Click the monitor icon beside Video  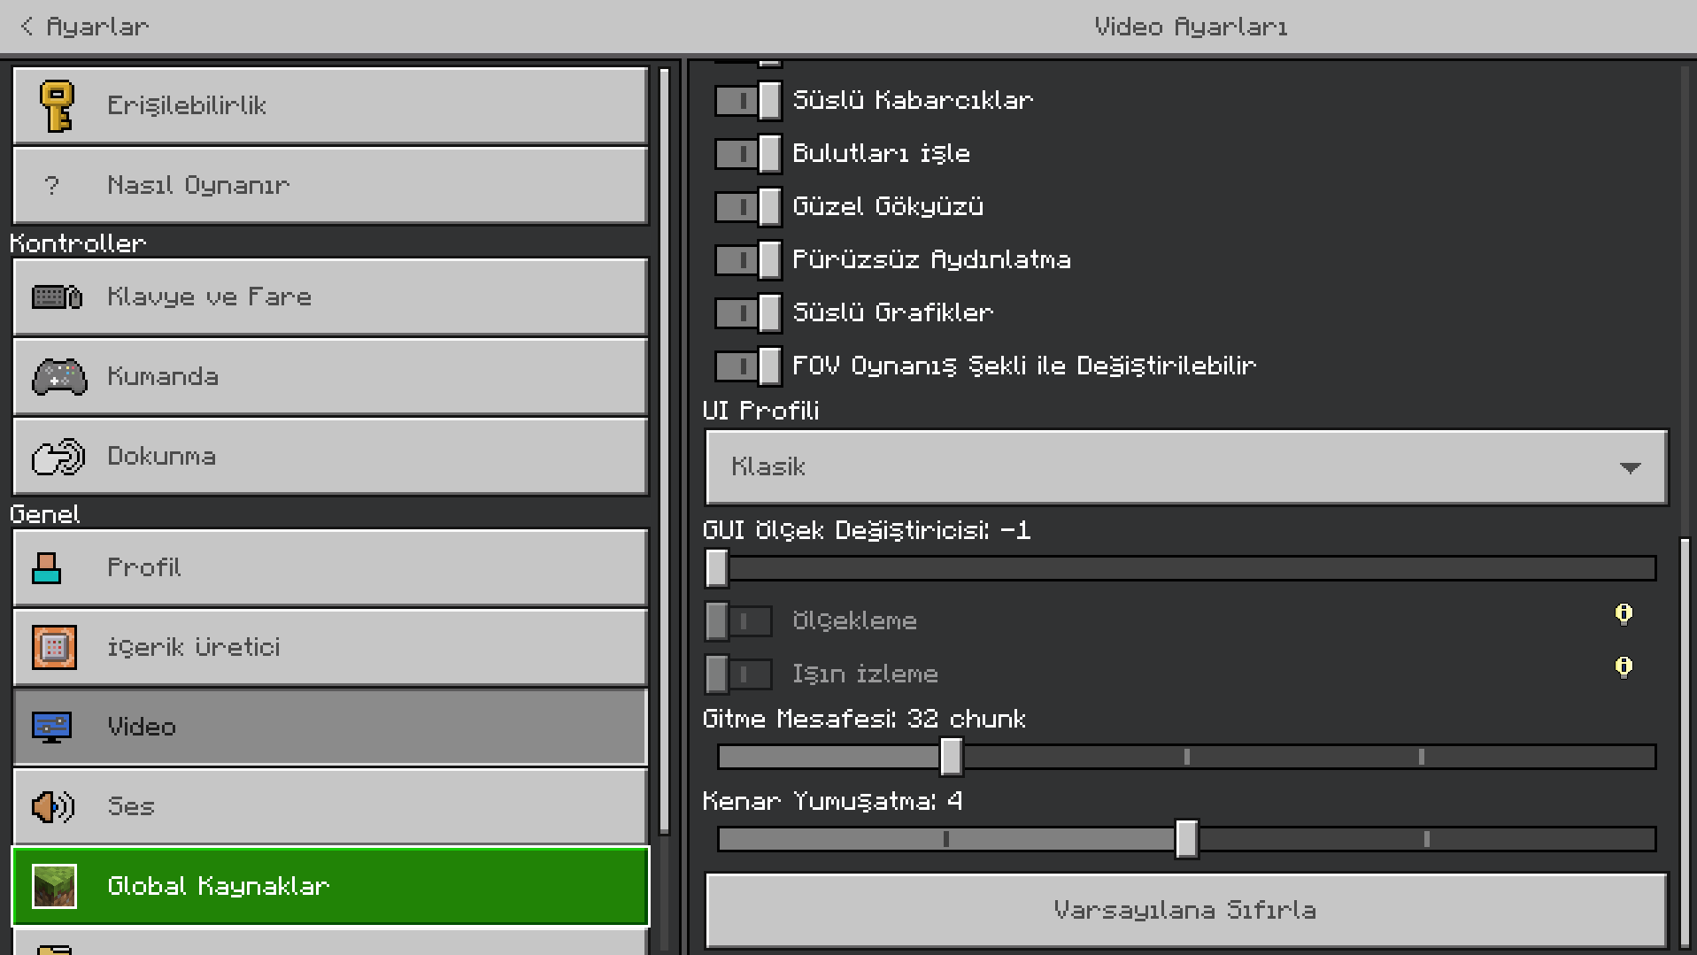pyautogui.click(x=51, y=728)
